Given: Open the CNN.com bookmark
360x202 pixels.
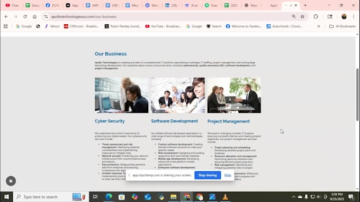Looking at the screenshot, I should pos(82,26).
